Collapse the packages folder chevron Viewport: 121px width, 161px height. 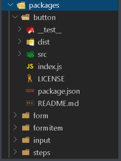coord(10,5)
